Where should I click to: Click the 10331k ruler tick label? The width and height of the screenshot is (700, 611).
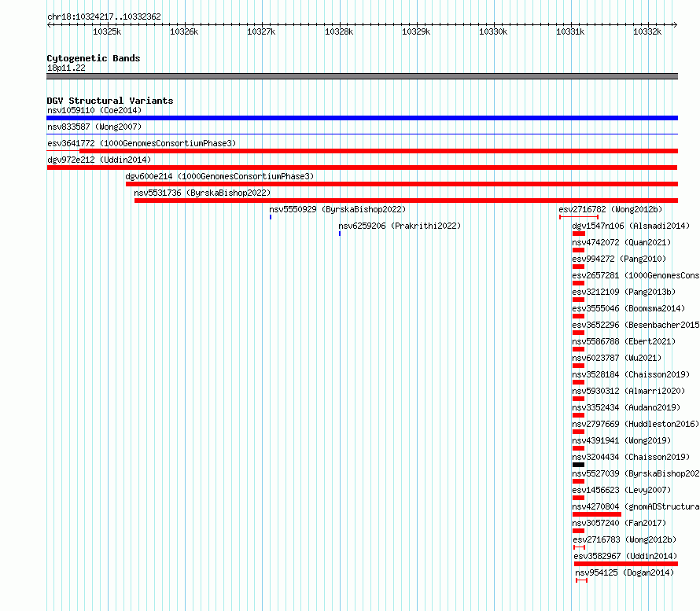(x=570, y=31)
